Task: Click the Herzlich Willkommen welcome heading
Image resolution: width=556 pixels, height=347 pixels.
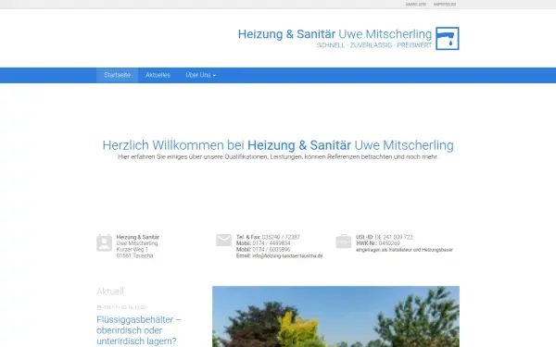Action: [278, 145]
